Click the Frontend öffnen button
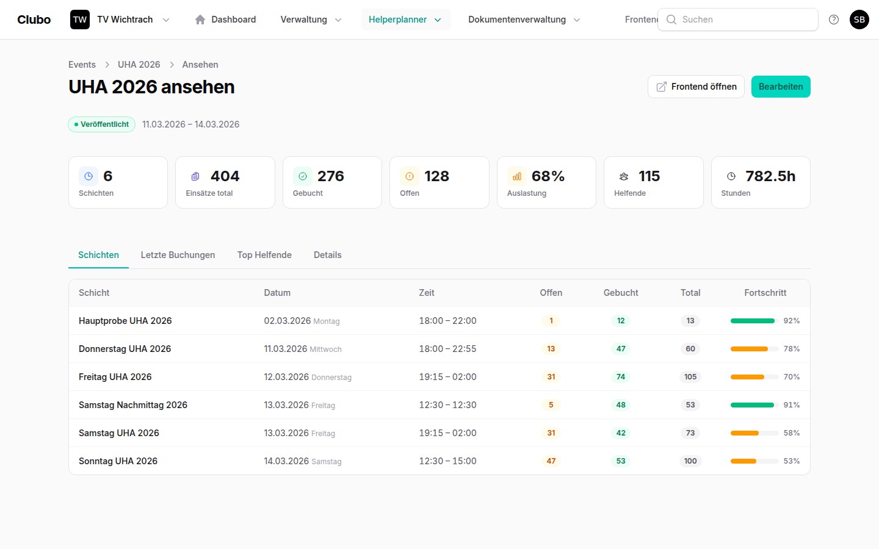Viewport: 879px width, 549px height. 696,87
